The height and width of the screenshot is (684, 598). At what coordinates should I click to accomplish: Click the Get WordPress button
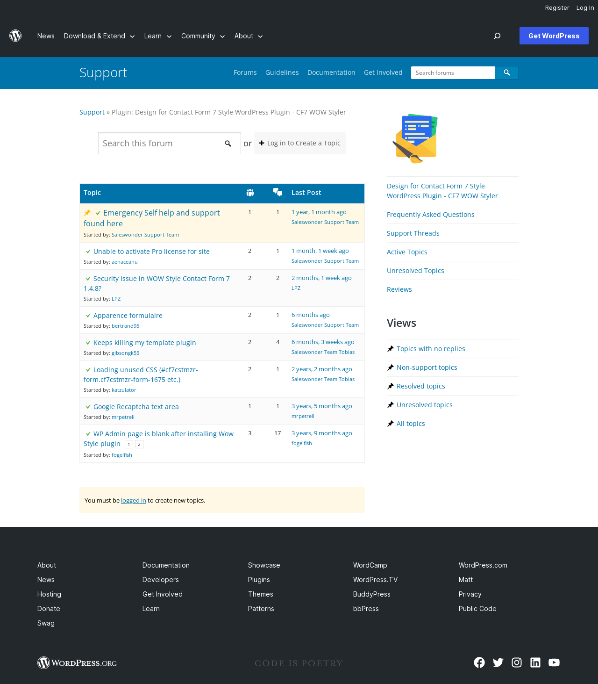554,36
